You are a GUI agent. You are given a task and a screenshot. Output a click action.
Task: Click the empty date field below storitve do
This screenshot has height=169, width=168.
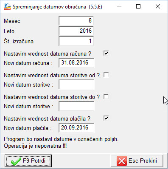click(76, 106)
